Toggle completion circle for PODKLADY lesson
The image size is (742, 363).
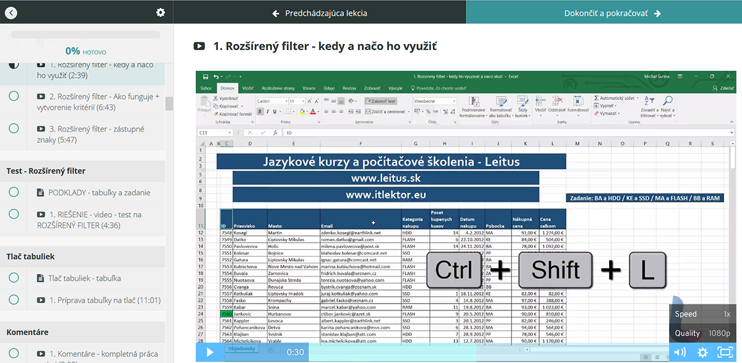tap(14, 192)
